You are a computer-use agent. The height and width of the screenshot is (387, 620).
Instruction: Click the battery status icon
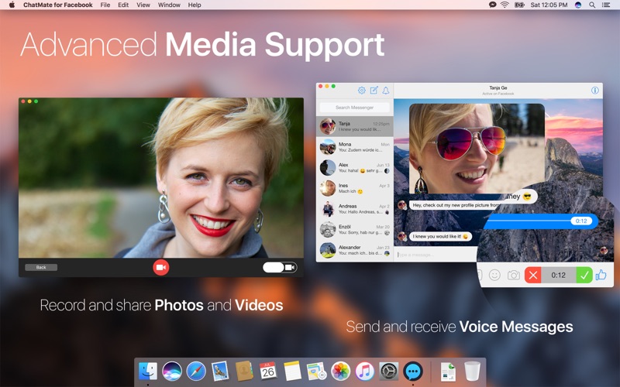click(x=519, y=5)
